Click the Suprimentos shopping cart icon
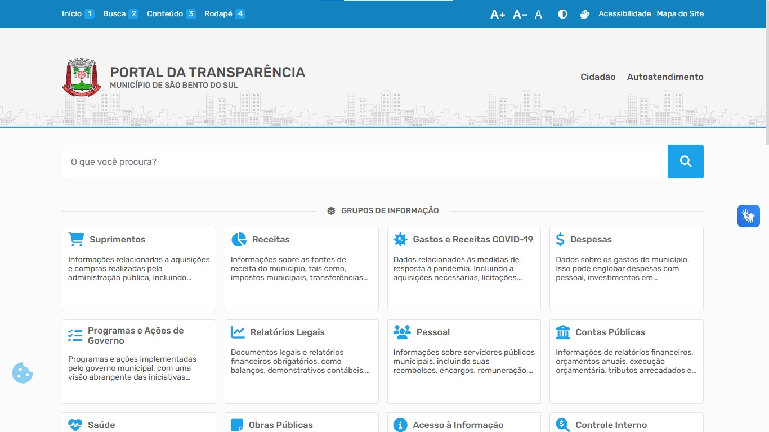The width and height of the screenshot is (769, 432). click(x=76, y=240)
